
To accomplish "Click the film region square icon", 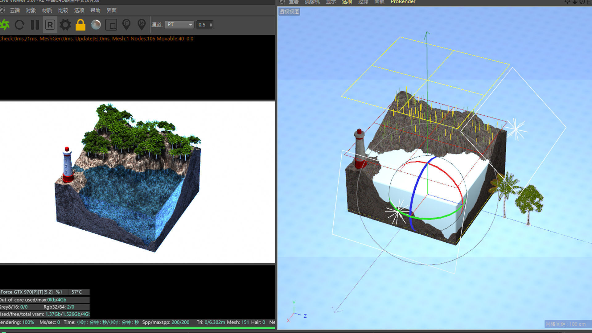I will click(x=111, y=25).
